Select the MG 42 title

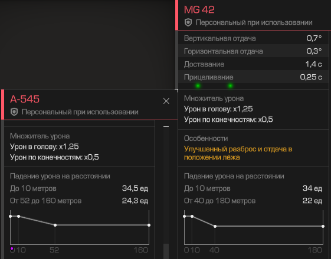199,9
